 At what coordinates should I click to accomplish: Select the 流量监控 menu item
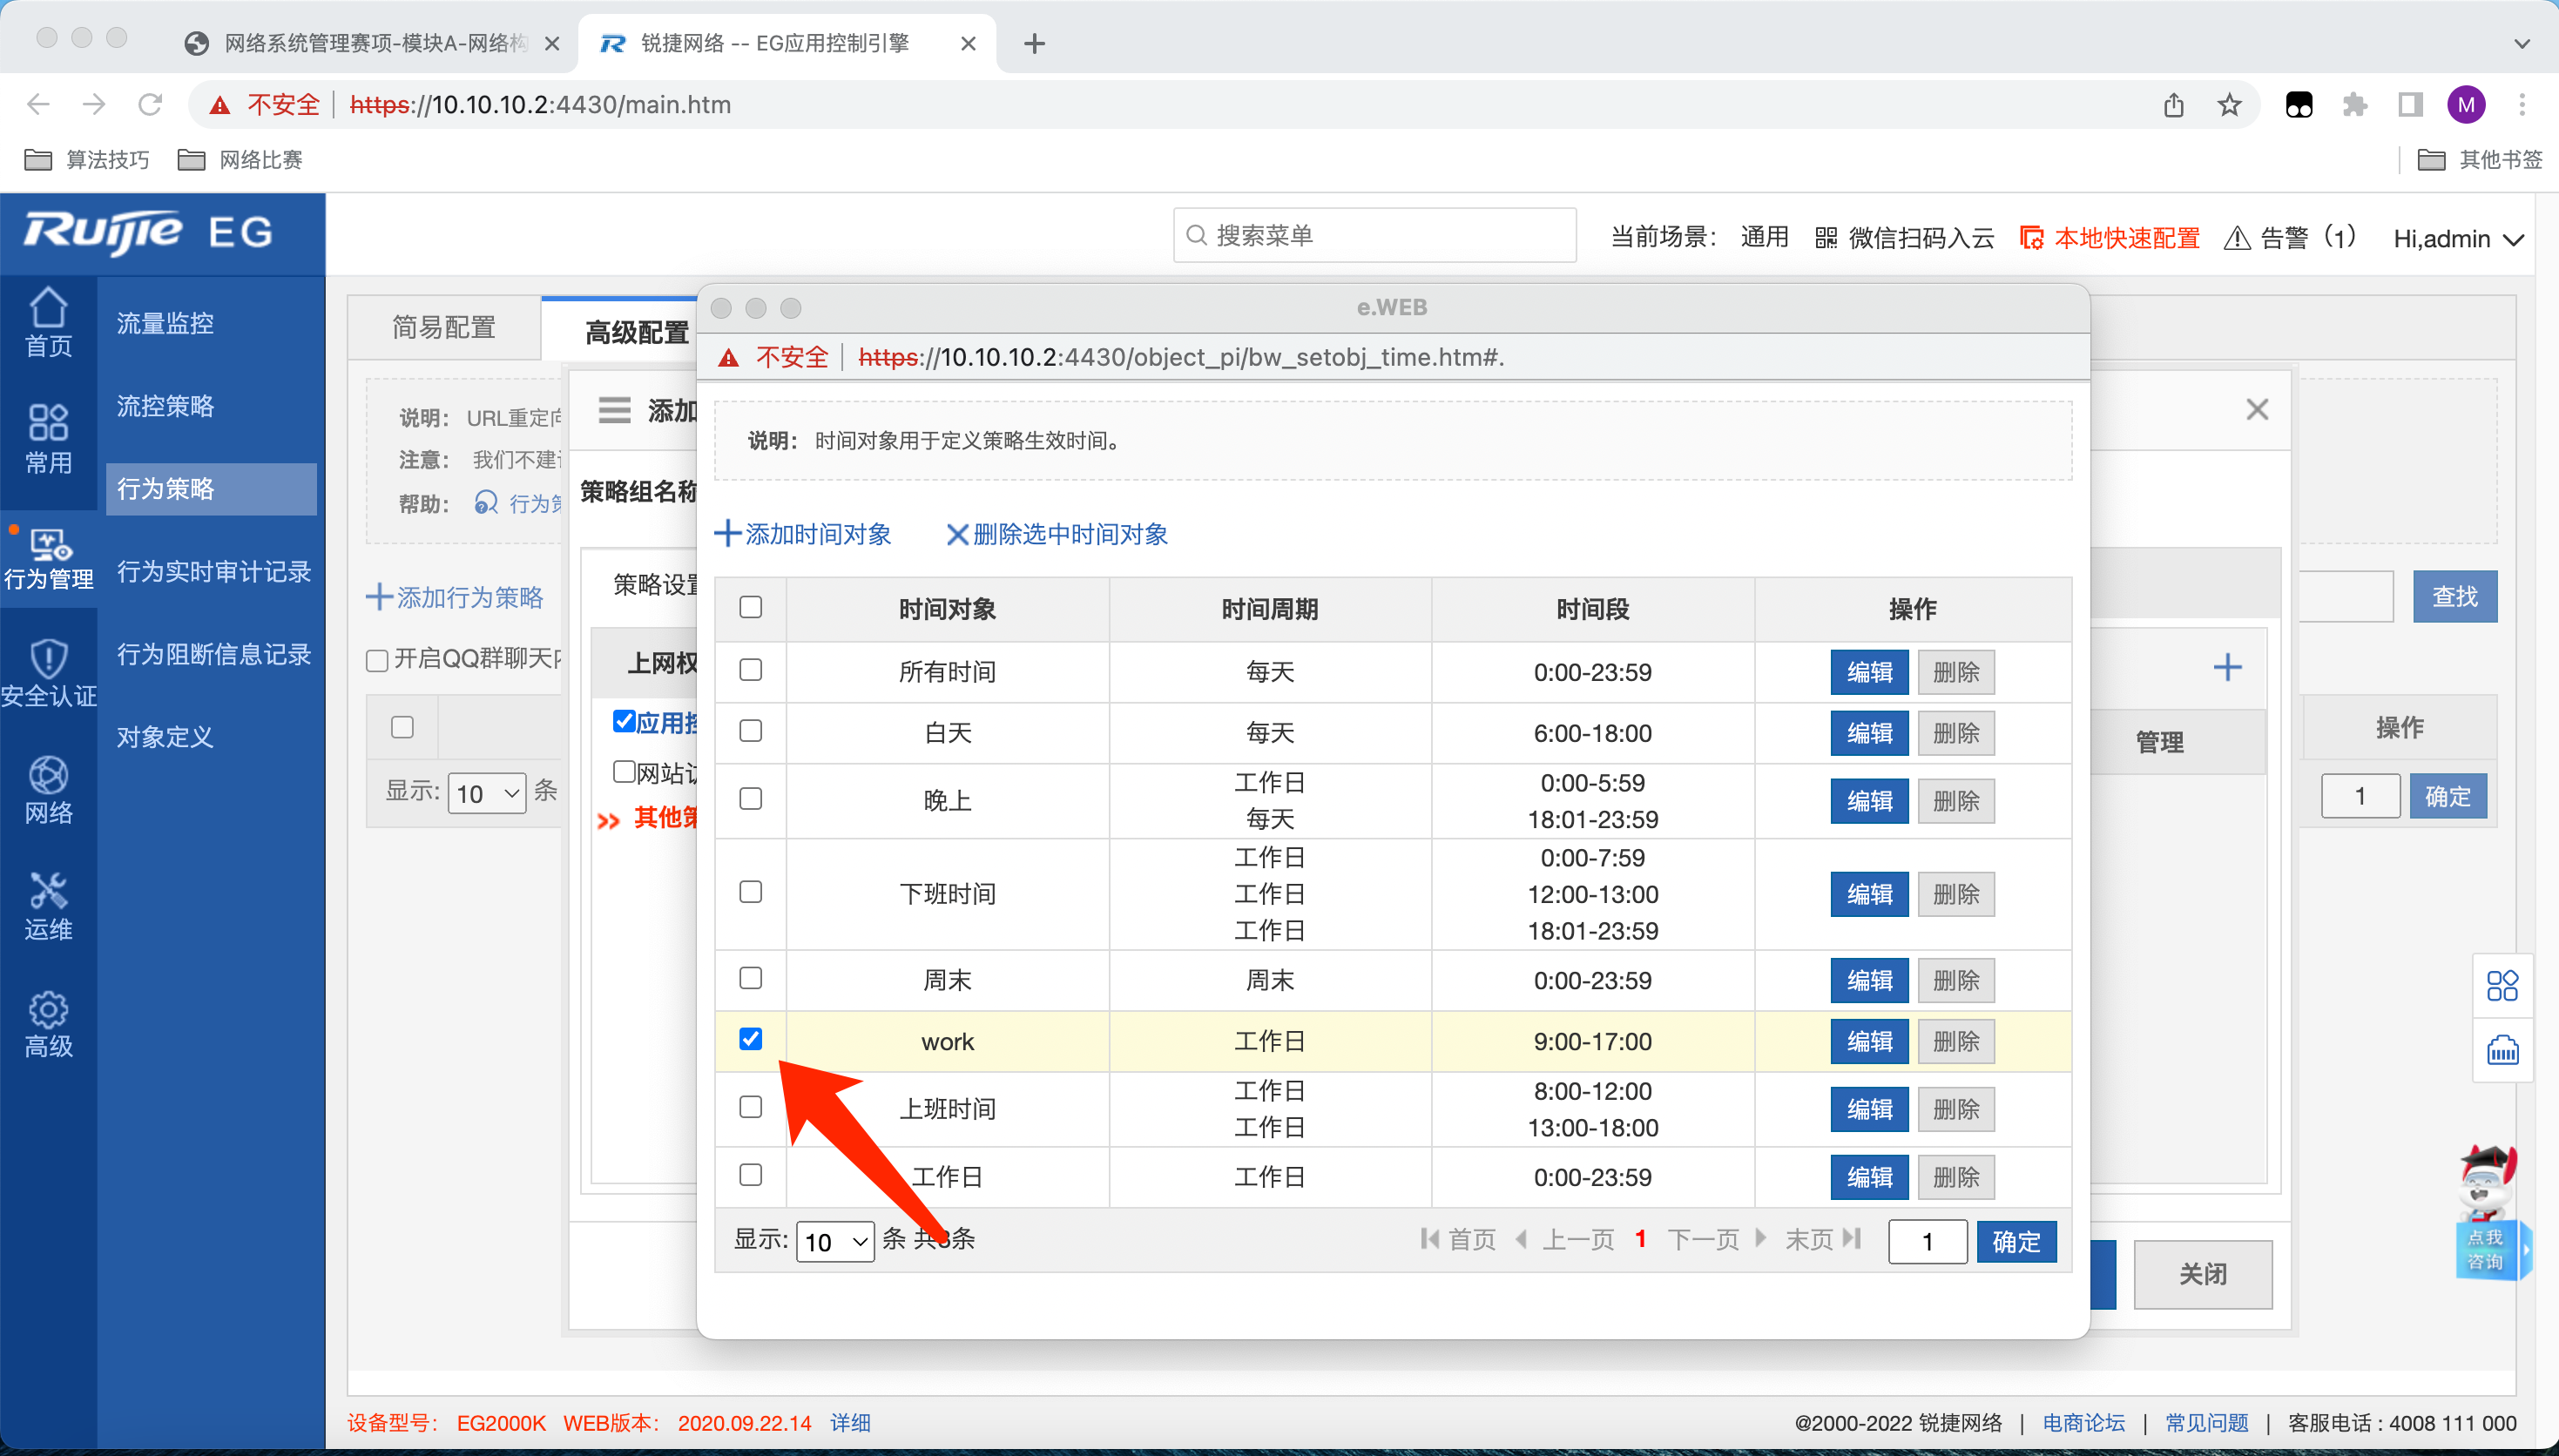coord(165,323)
